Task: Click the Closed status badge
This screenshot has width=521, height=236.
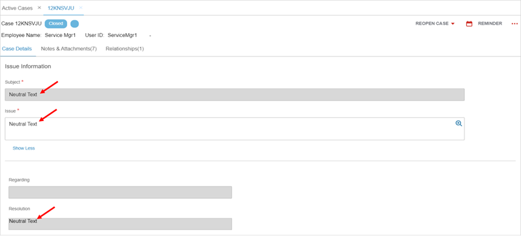Action: click(x=56, y=23)
